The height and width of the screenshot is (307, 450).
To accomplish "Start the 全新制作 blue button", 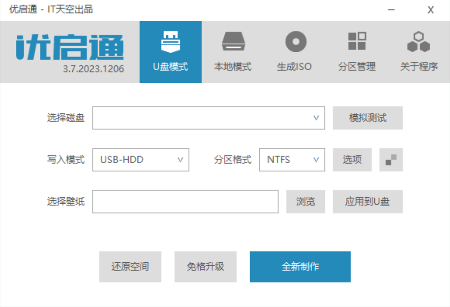I will (300, 267).
